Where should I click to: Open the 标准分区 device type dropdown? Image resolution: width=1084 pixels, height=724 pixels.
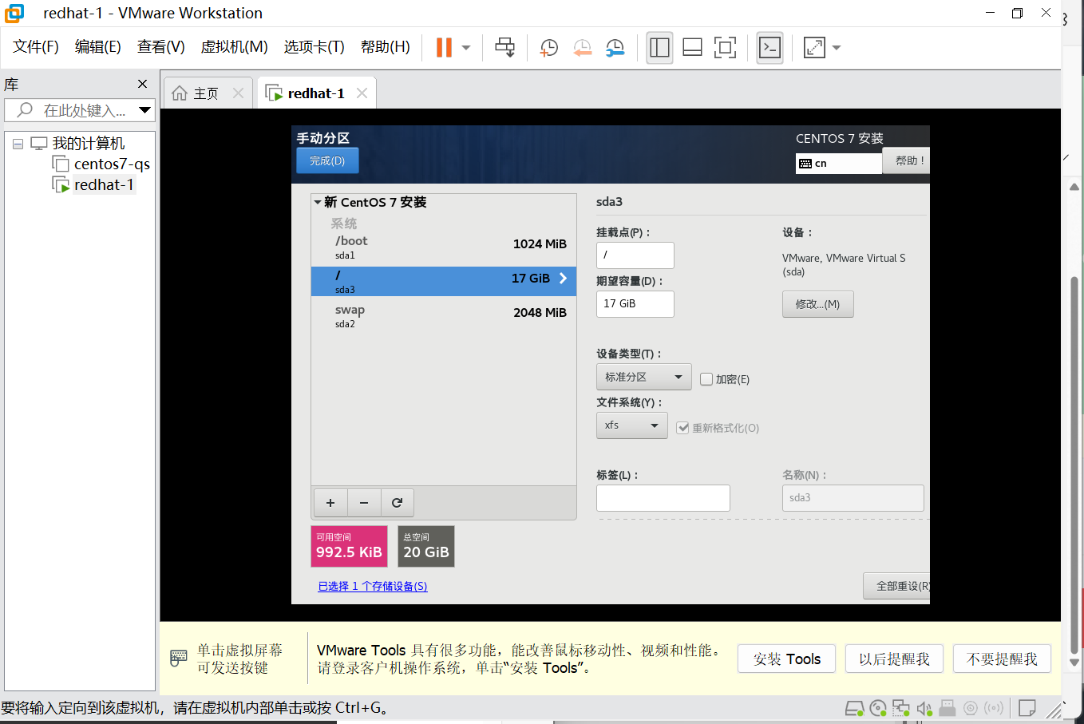(643, 377)
